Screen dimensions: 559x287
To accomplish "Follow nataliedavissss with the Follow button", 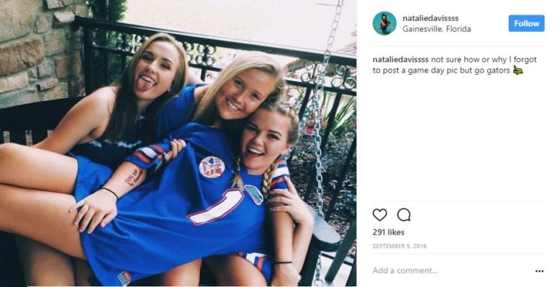I will point(526,23).
